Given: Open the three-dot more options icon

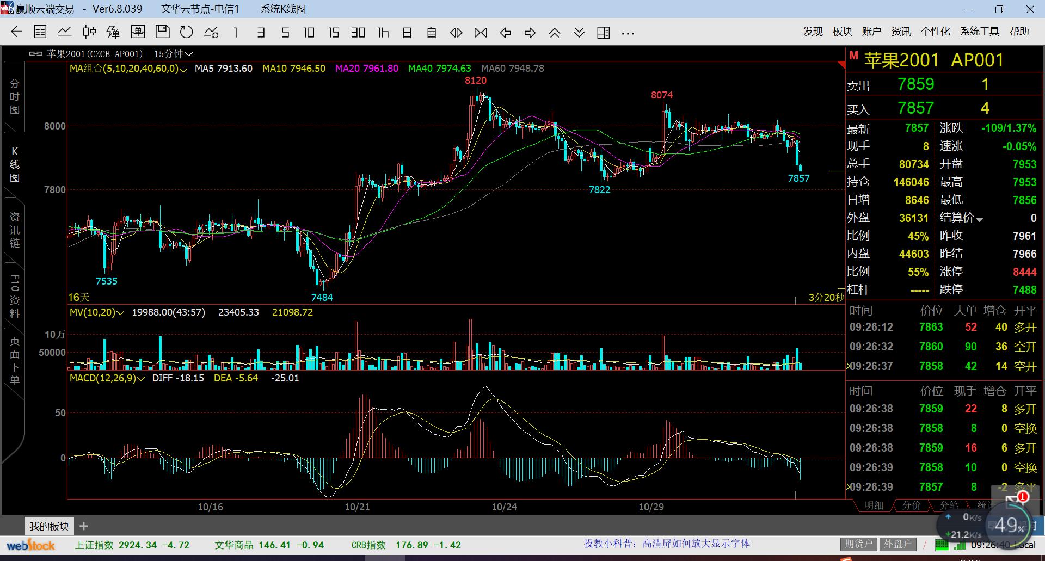Looking at the screenshot, I should tap(628, 33).
